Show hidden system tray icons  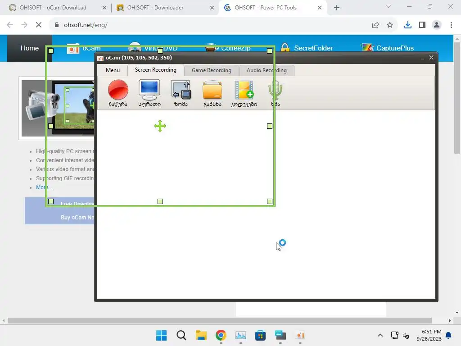(x=380, y=335)
